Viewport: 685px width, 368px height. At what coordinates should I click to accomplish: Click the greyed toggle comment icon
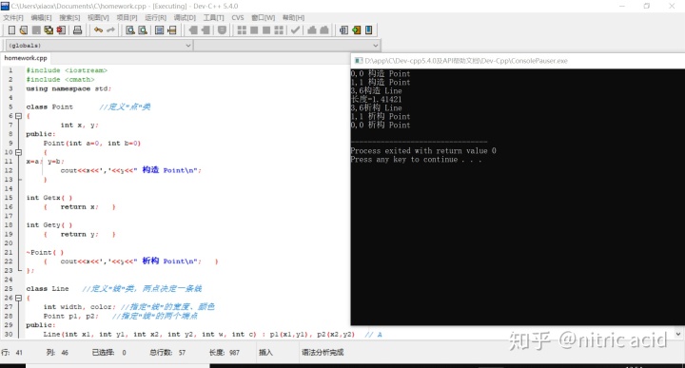pyautogui.click(x=222, y=30)
